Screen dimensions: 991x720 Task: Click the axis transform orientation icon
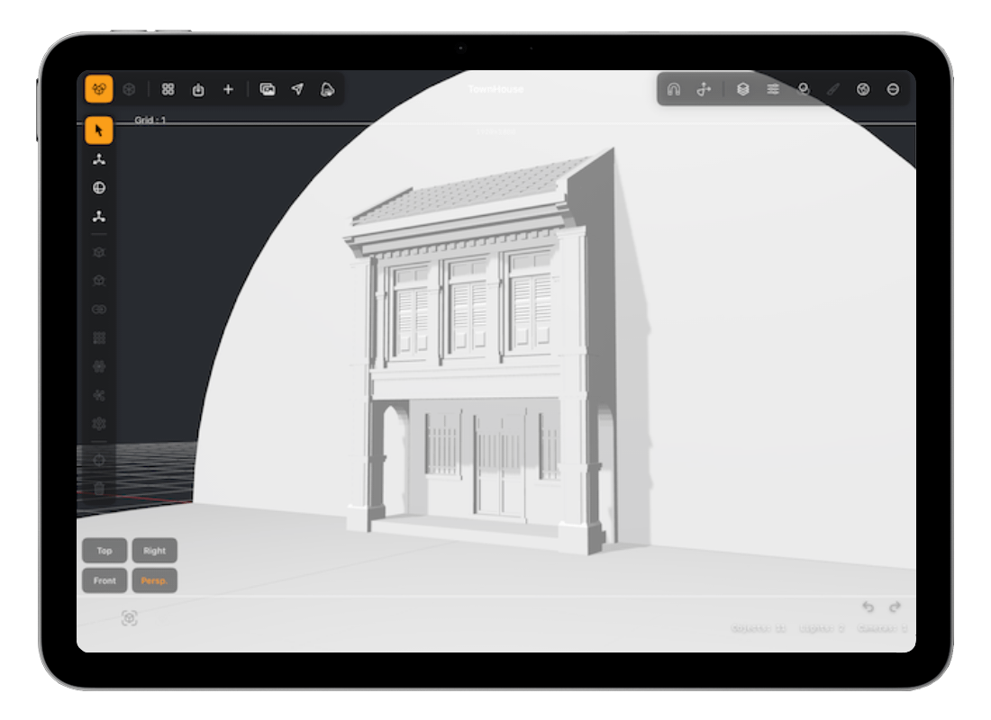tap(704, 89)
